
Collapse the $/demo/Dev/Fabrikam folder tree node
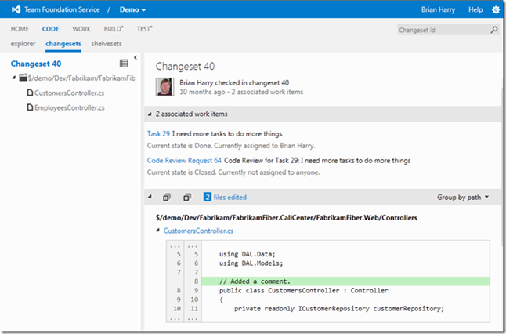tap(14, 78)
